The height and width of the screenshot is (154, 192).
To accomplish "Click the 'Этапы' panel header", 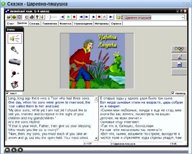I will point(15,30).
